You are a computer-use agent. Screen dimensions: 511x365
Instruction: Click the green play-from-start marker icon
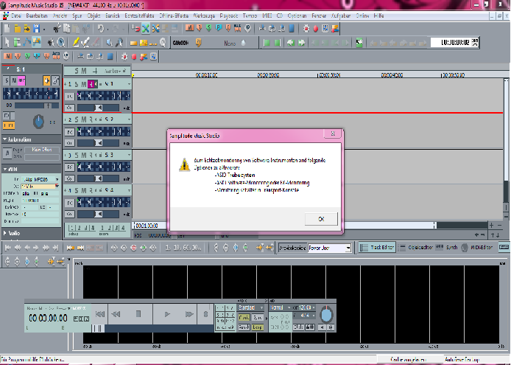[267, 43]
